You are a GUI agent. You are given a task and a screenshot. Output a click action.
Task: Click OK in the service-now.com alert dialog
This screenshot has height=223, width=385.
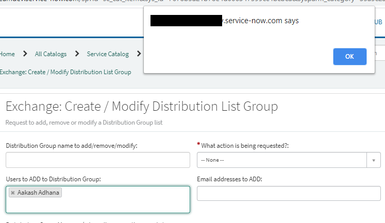click(349, 57)
